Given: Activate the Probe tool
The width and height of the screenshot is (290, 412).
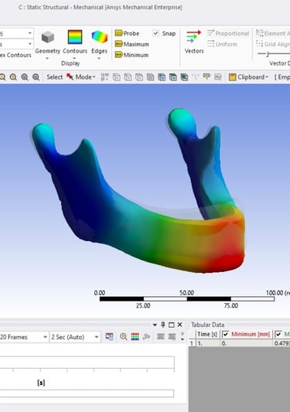Looking at the screenshot, I should click(x=128, y=33).
